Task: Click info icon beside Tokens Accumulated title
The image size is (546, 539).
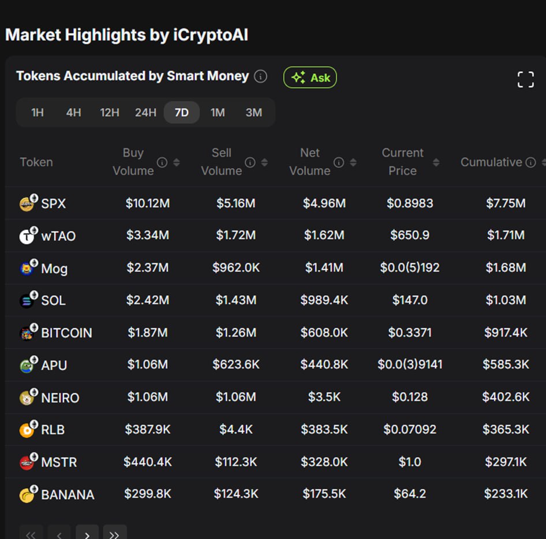Action: coord(260,76)
